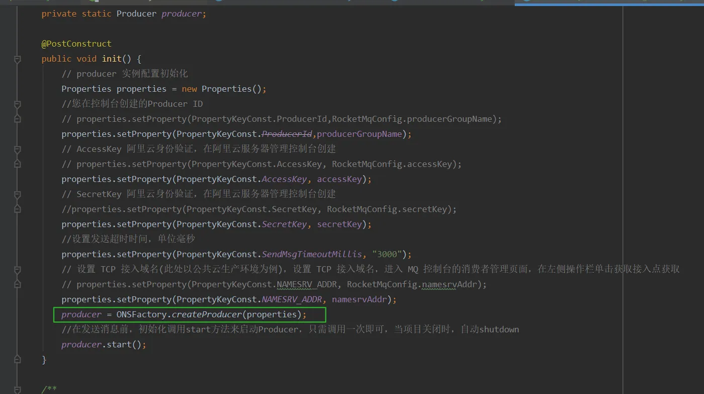This screenshot has width=704, height=394.
Task: Toggle fold marker beside commented RocketMqConfig.secretKey line
Action: pyautogui.click(x=18, y=209)
